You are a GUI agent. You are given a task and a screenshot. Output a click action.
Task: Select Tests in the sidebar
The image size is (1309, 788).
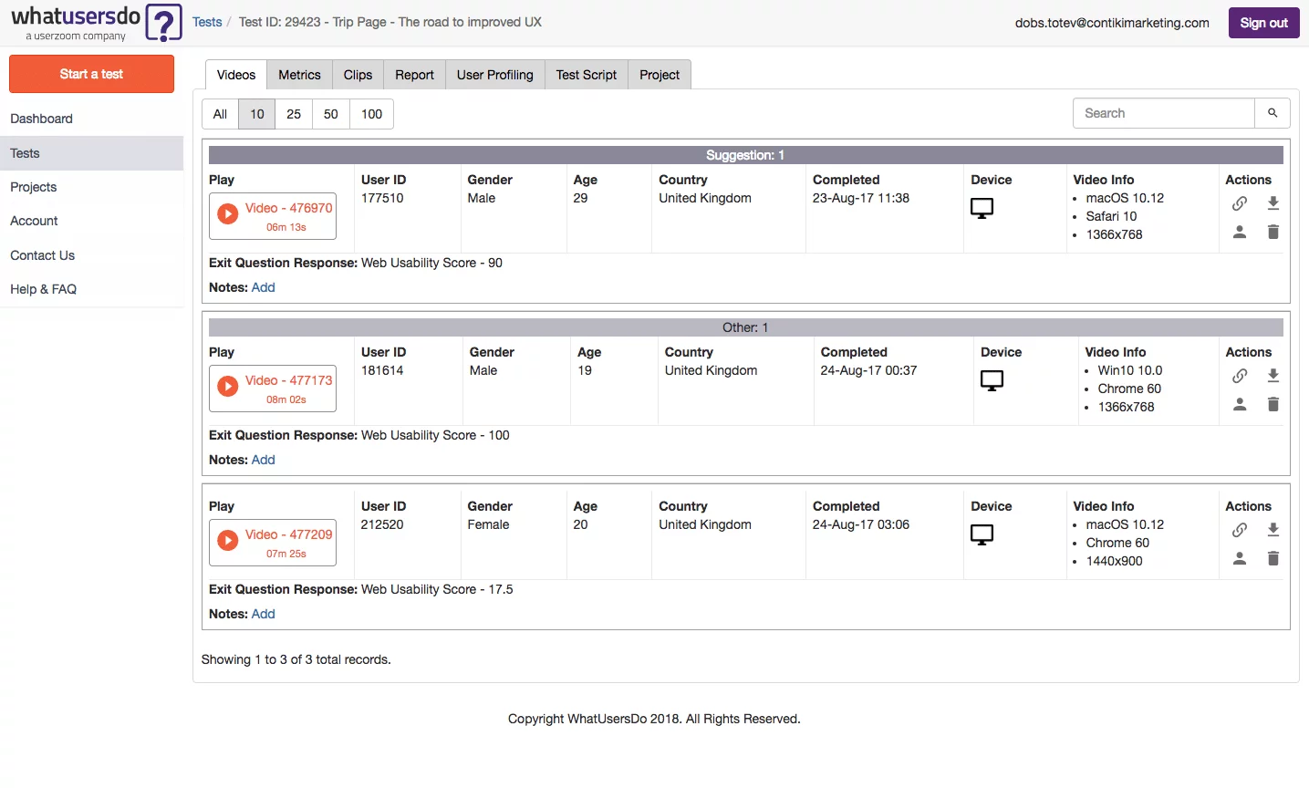(x=91, y=153)
